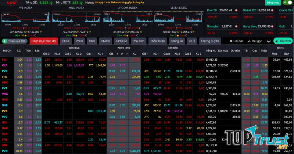Select the Danh mục theo dõi tab
The width and height of the screenshot is (294, 154).
click(44, 41)
